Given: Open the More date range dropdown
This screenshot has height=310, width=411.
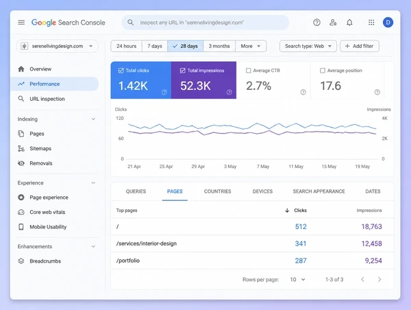Looking at the screenshot, I should (251, 46).
